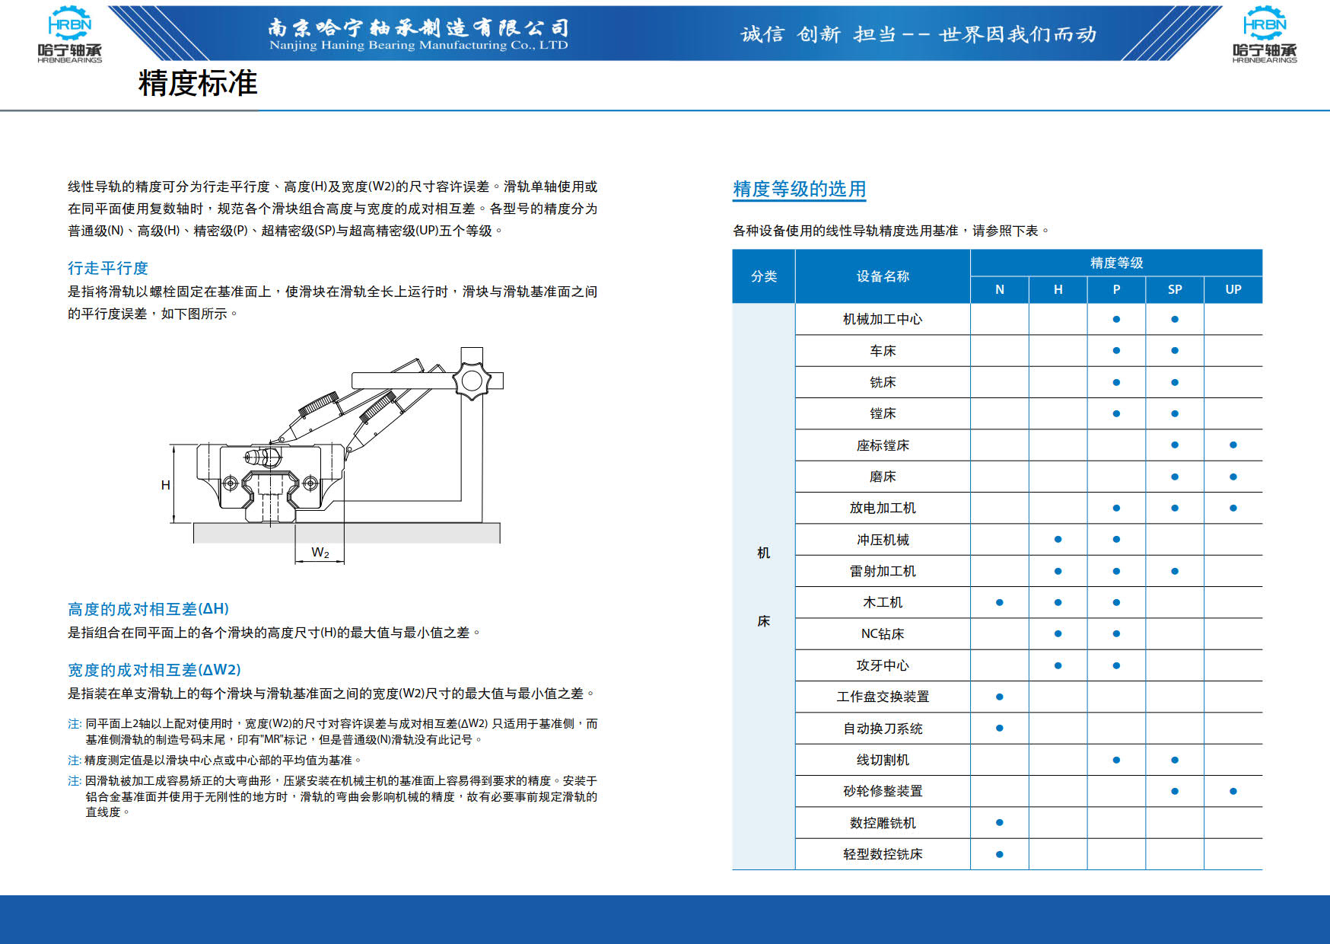Click the linear guide measurement diagram
1330x944 pixels.
pos(332,455)
